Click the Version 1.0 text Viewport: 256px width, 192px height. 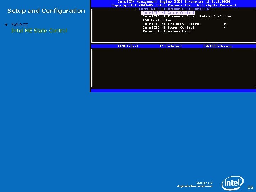click(x=204, y=183)
